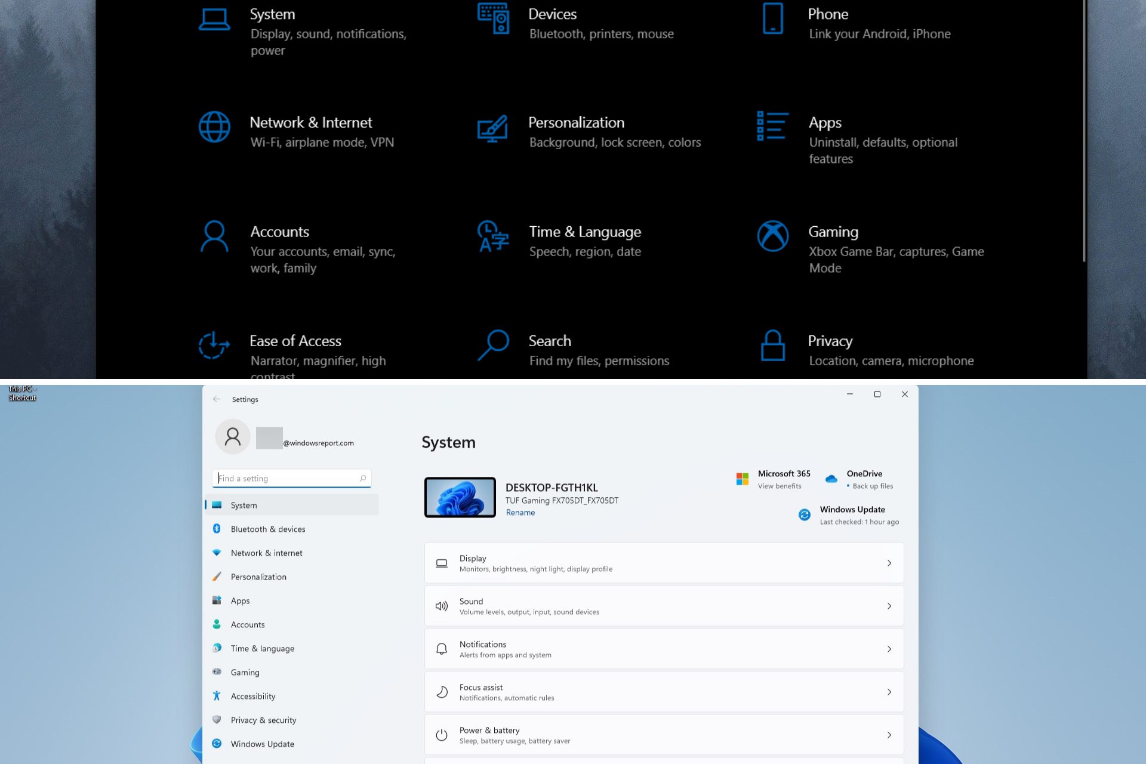
Task: Open Windows Update last checked text
Action: point(859,522)
